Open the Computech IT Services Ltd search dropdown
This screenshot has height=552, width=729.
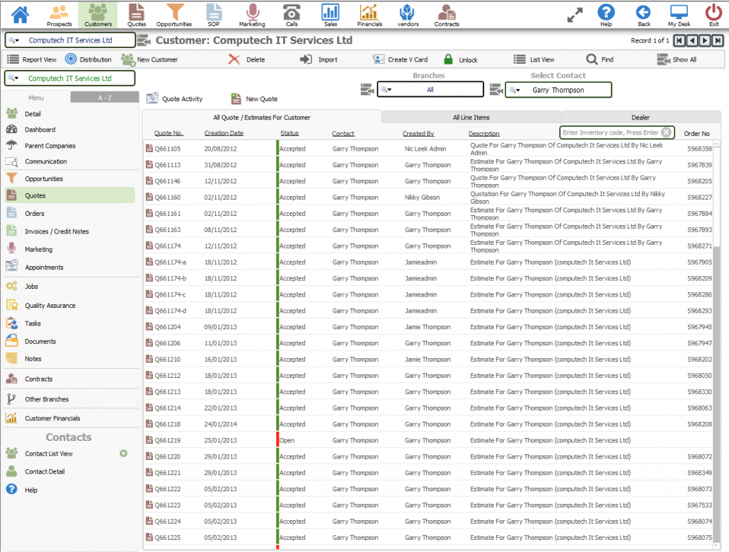click(14, 40)
